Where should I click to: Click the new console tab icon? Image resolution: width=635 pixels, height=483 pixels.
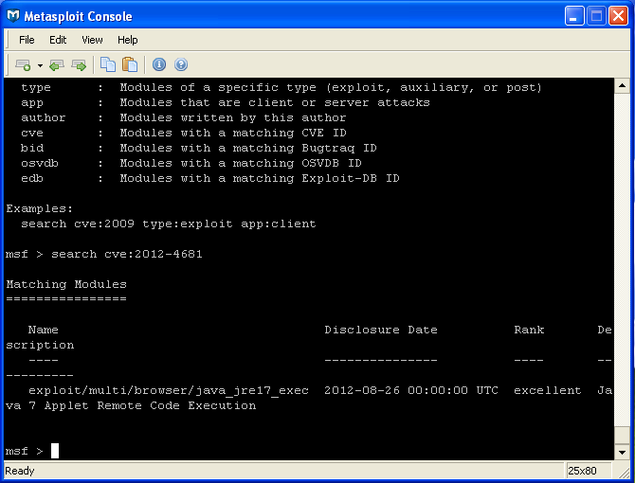(x=23, y=64)
